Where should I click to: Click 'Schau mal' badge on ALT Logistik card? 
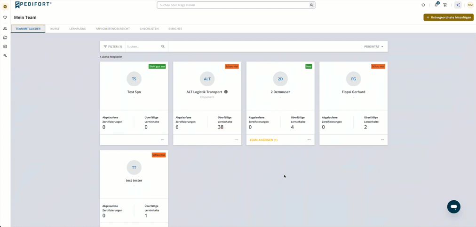coord(232,66)
